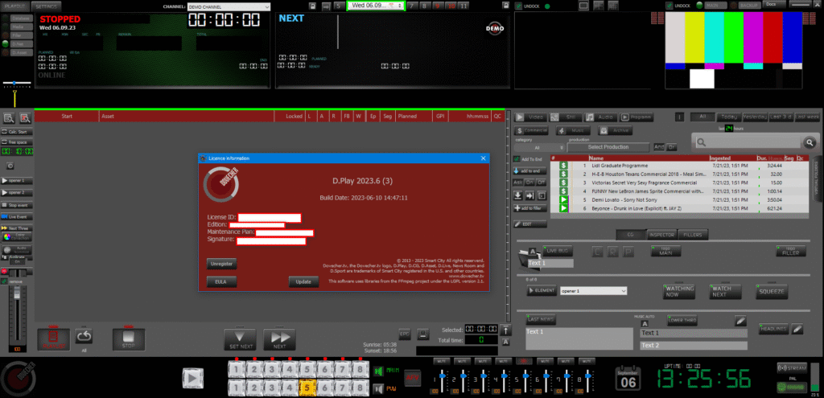The image size is (824, 398).
Task: Toggle the Add To End checkbox
Action: [x=518, y=158]
